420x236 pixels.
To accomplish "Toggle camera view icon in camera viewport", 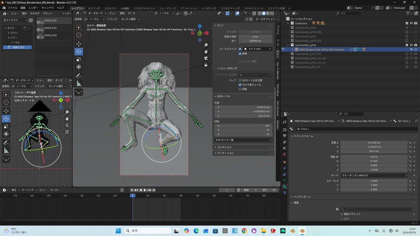I will point(206,58).
